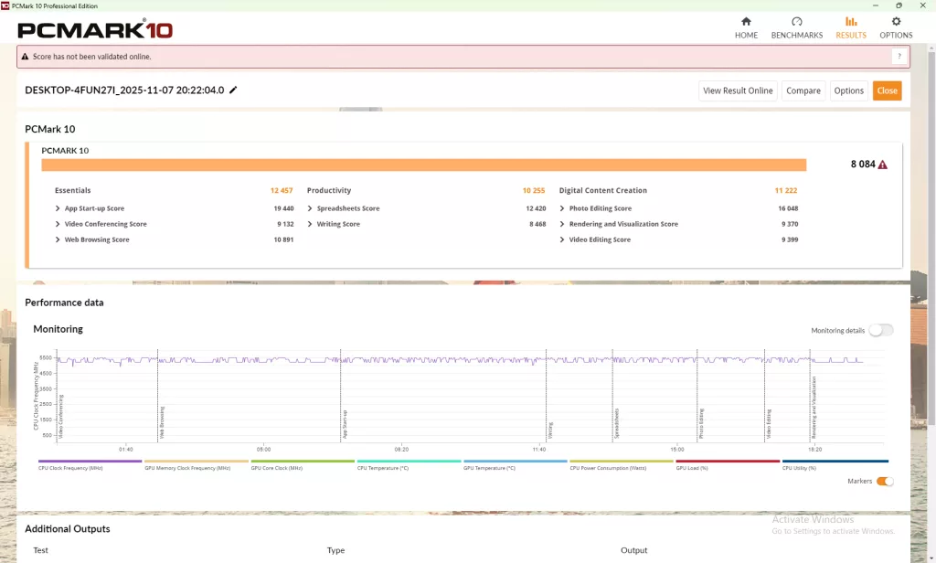Open the Options gear icon
Viewport: 936px width, 563px height.
896,22
